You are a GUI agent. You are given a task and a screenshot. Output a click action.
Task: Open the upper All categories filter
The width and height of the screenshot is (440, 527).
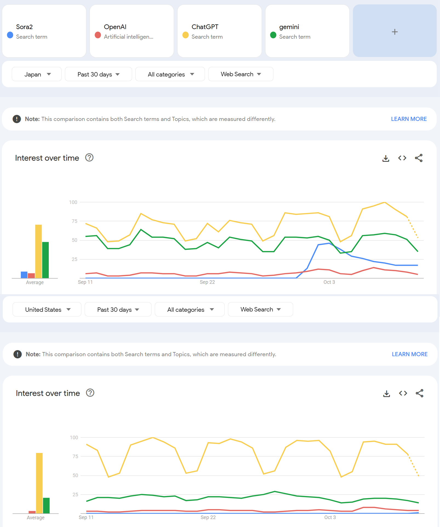point(170,74)
